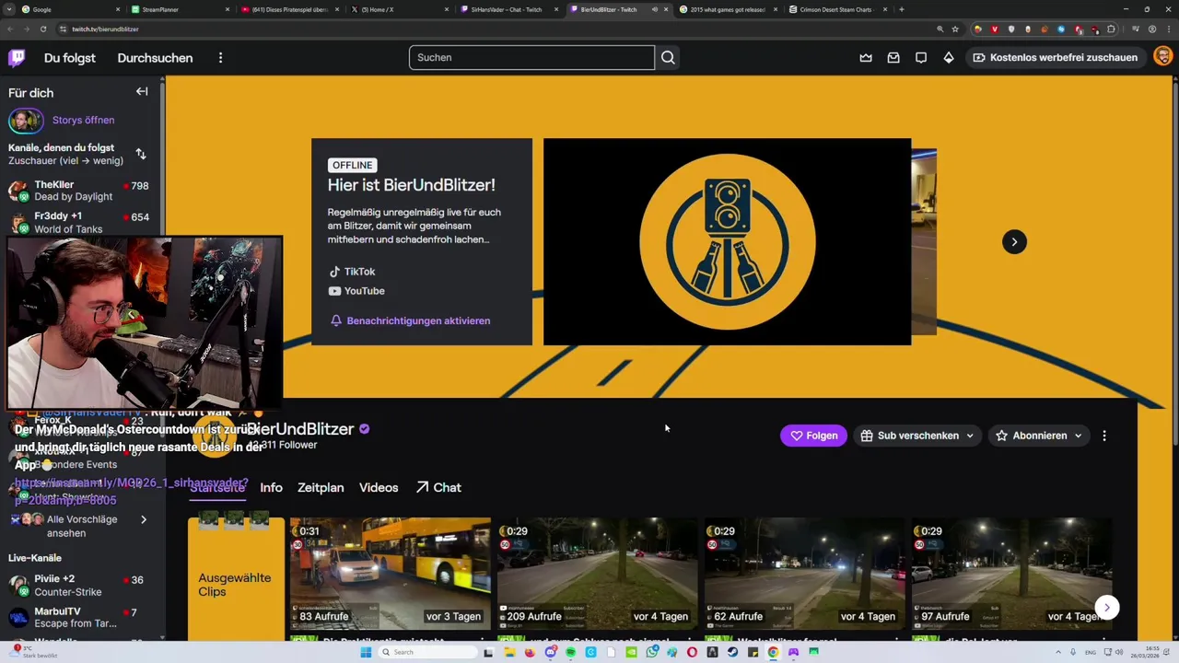Click the browser address bar
This screenshot has width=1179, height=663.
tap(497, 29)
